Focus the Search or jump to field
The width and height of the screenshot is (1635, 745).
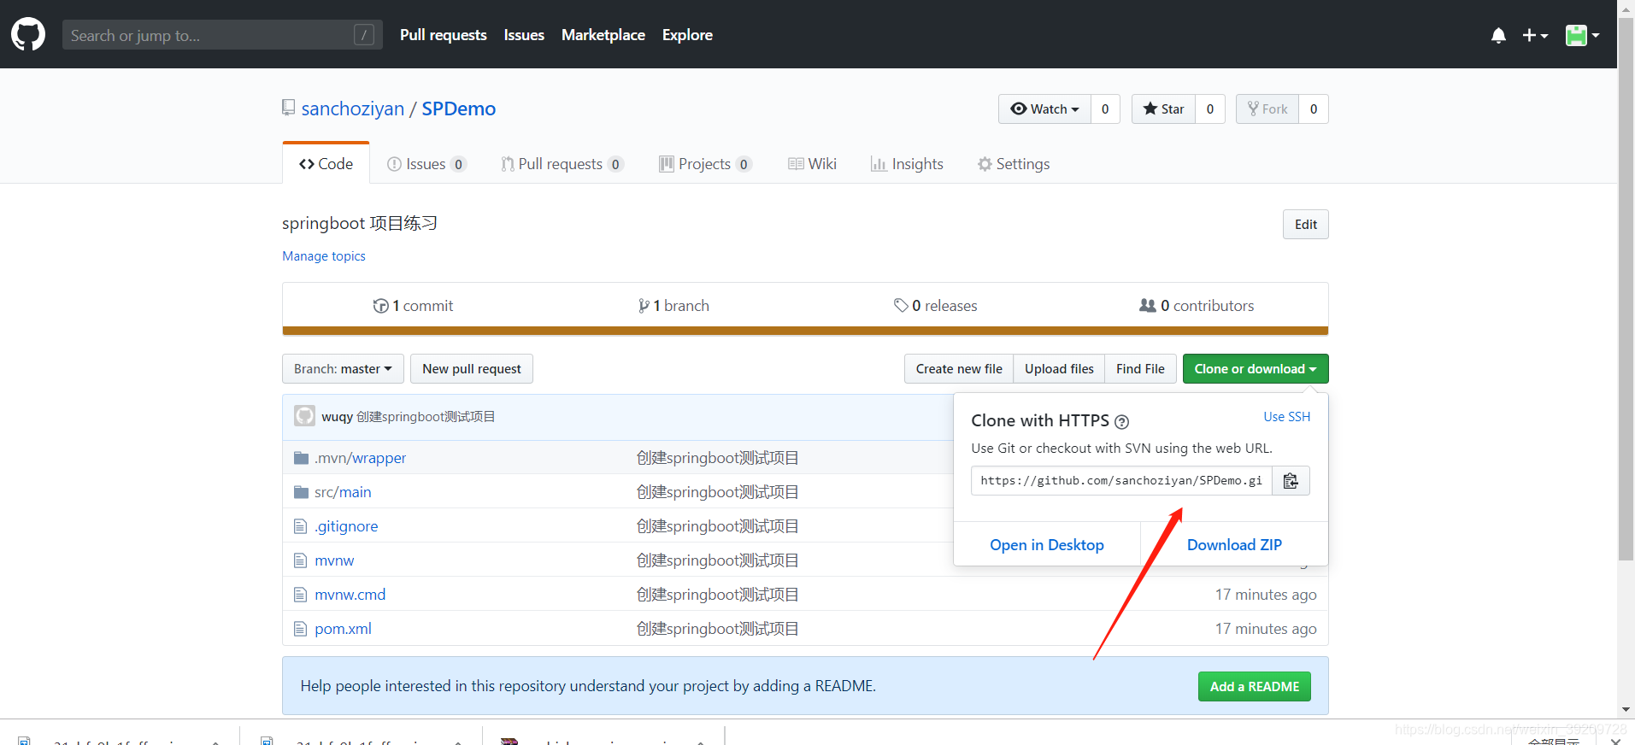222,35
